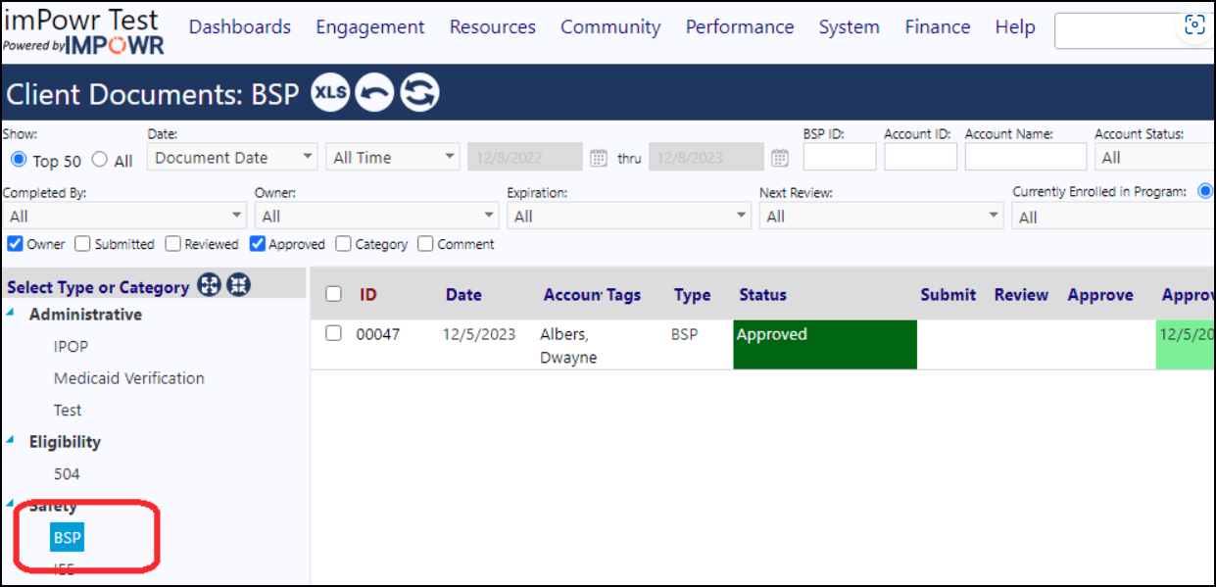
Task: Open the Account Status dropdown
Action: (1154, 157)
